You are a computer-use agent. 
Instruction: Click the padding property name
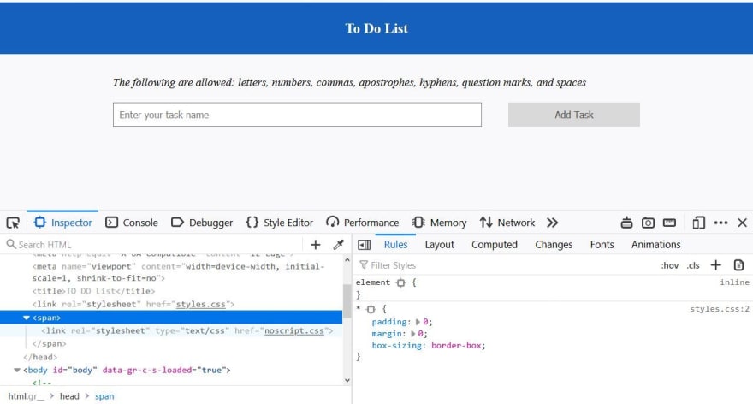click(x=390, y=322)
